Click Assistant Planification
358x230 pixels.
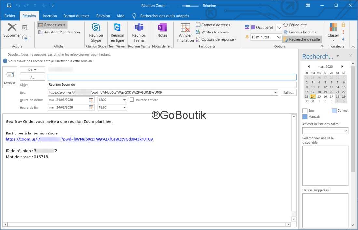[59, 32]
